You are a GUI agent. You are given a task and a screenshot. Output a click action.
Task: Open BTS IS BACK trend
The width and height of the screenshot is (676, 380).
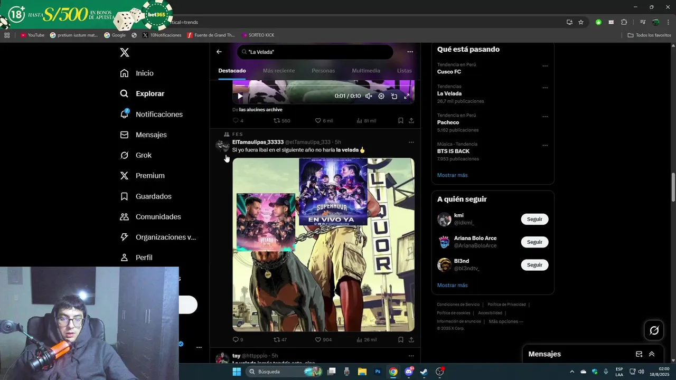tap(453, 151)
